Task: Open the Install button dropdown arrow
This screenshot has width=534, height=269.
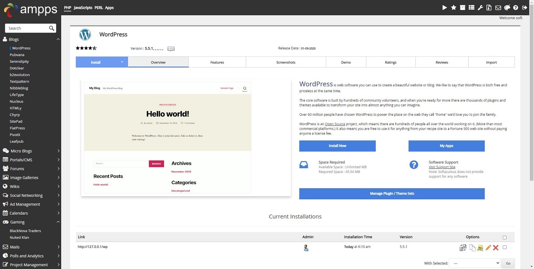Action: coord(122,62)
